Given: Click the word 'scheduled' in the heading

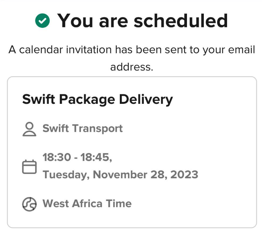Looking at the screenshot, I should coord(181,21).
